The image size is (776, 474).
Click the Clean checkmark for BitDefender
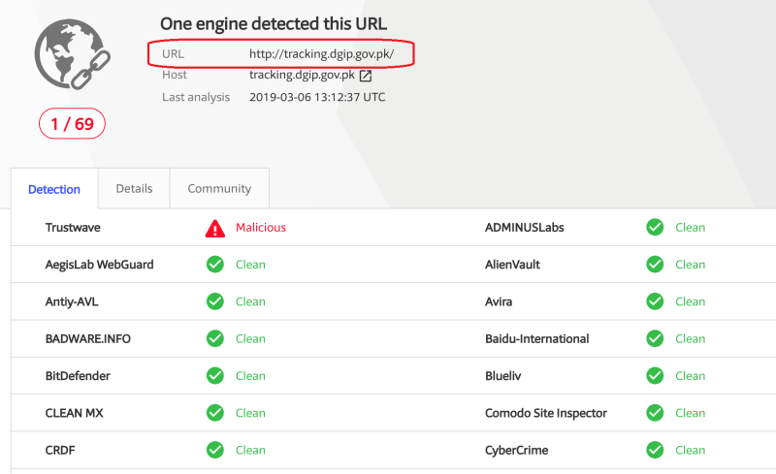pyautogui.click(x=215, y=376)
